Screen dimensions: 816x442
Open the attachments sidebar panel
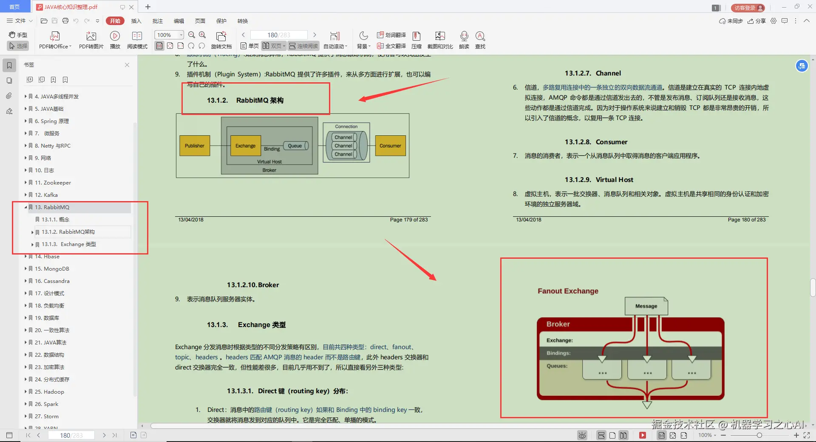tap(9, 96)
